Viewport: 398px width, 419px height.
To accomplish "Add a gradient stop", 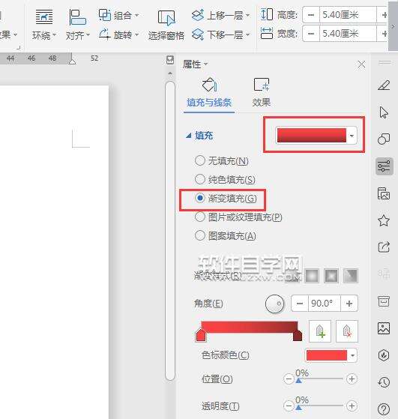I will [x=320, y=331].
